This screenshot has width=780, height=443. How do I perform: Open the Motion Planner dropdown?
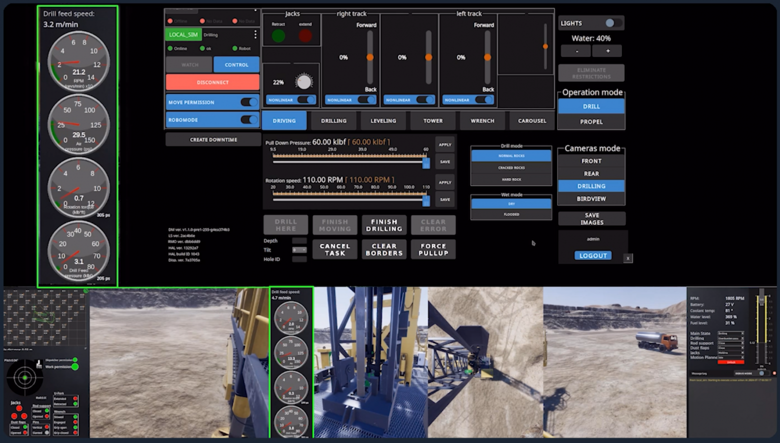point(730,358)
